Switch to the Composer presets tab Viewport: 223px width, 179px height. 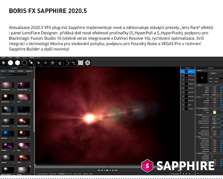click(x=29, y=71)
